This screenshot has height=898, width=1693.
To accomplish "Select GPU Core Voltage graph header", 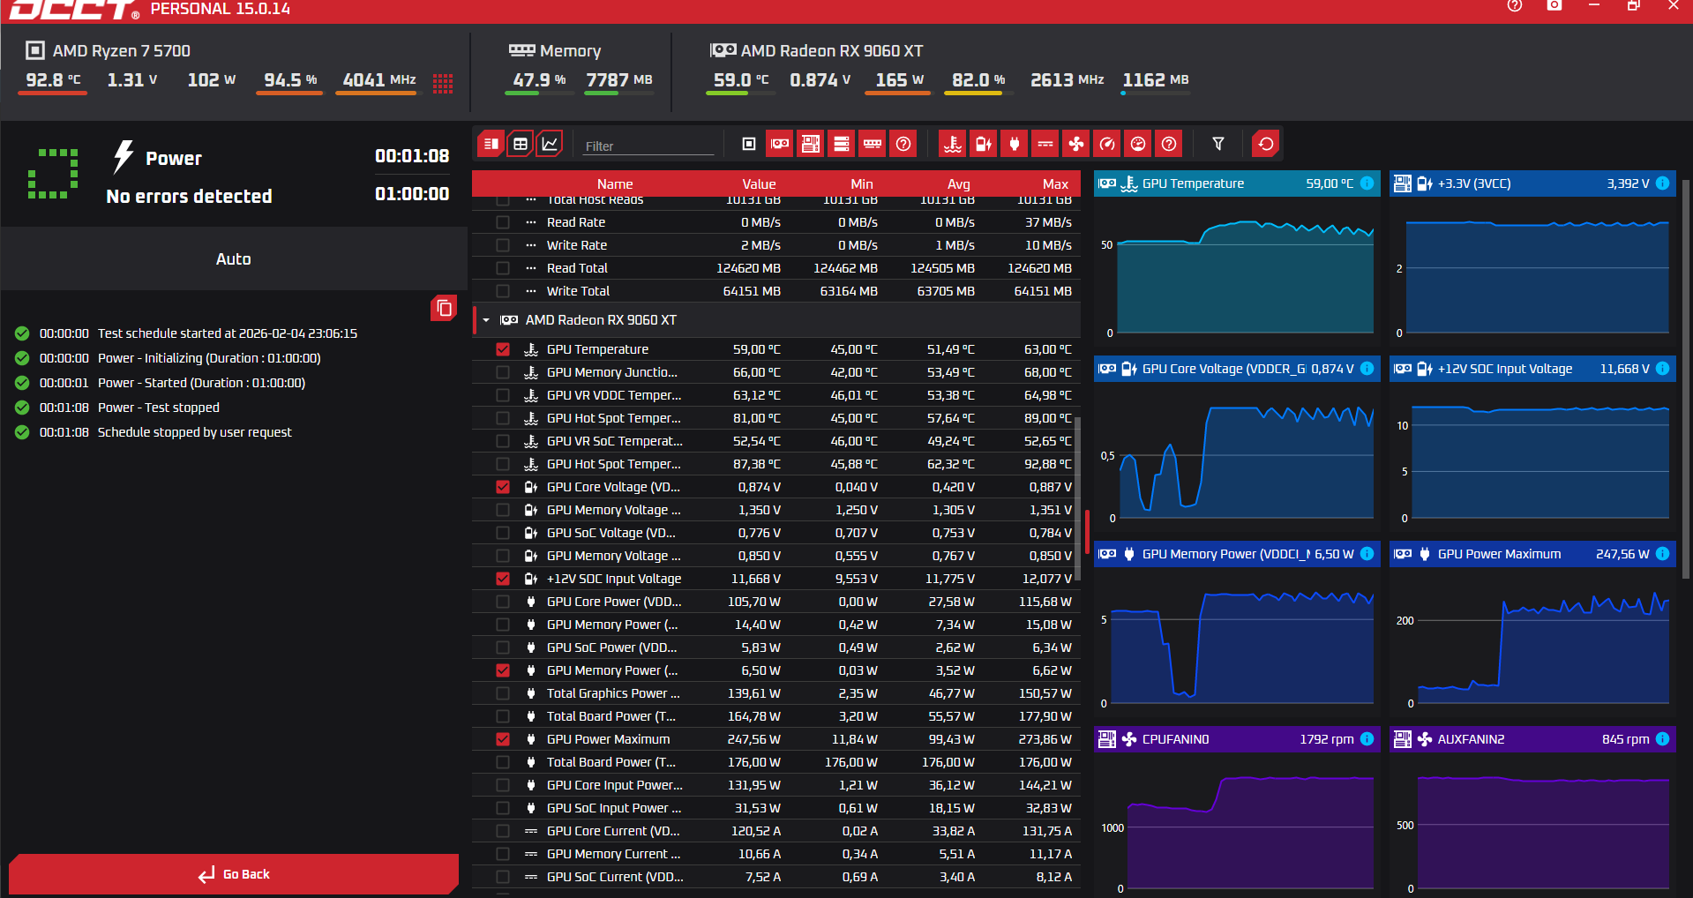I will coord(1237,369).
